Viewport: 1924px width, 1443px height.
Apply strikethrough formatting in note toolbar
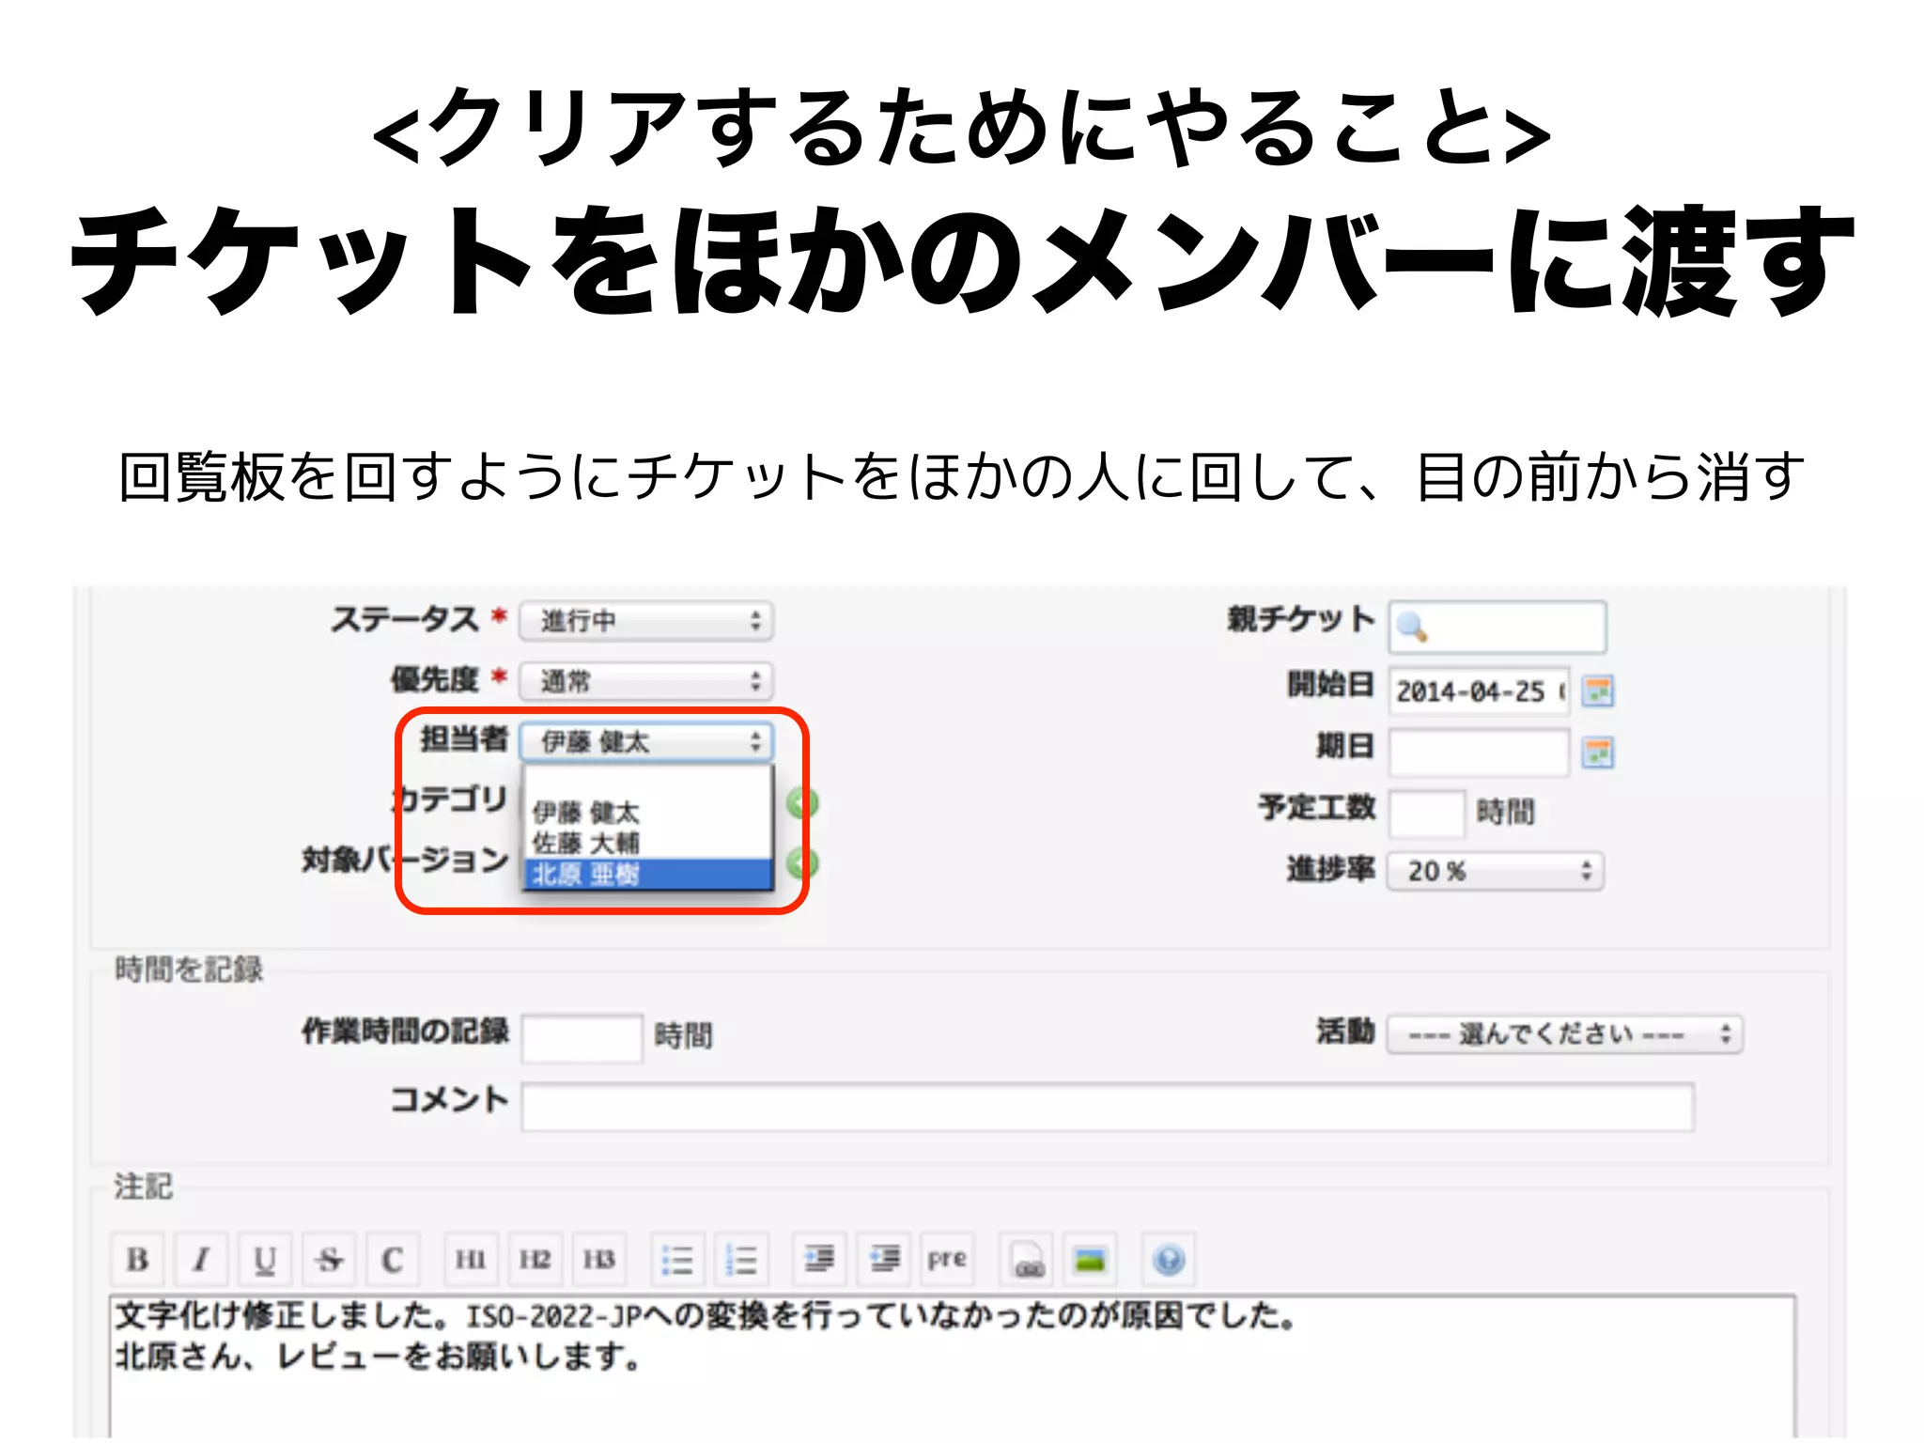[329, 1259]
